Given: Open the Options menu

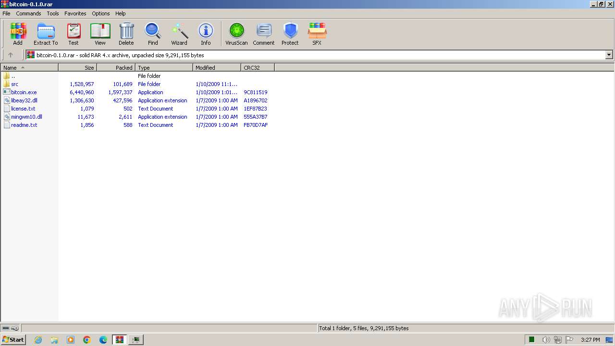Looking at the screenshot, I should tap(101, 13).
